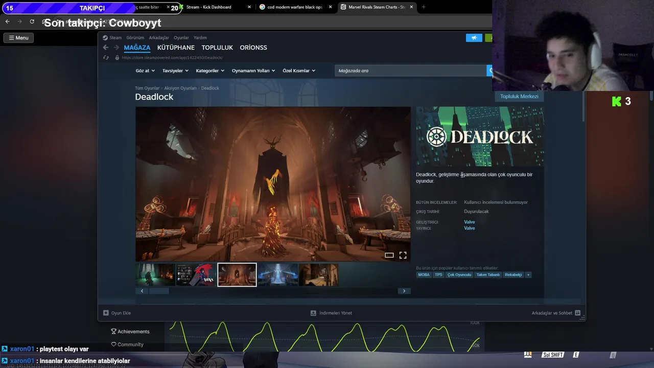Screen dimensions: 654x368
Task: Click Steam forward navigation arrow
Action: [116, 48]
